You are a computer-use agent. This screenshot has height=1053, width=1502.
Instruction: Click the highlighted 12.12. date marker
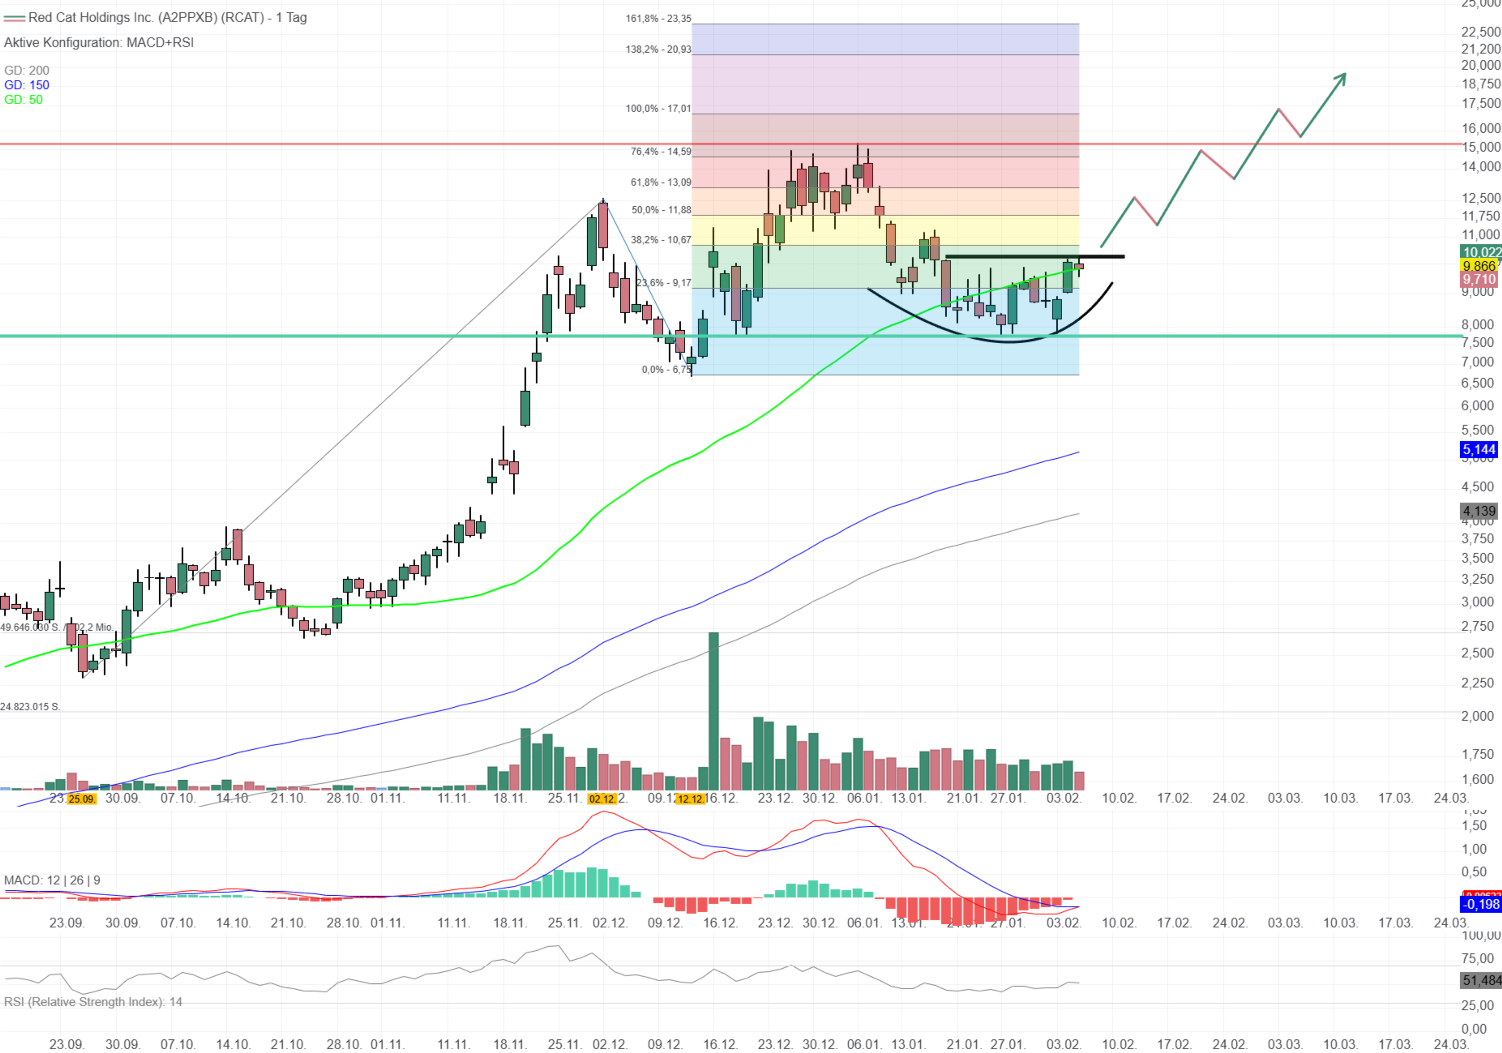[x=691, y=800]
